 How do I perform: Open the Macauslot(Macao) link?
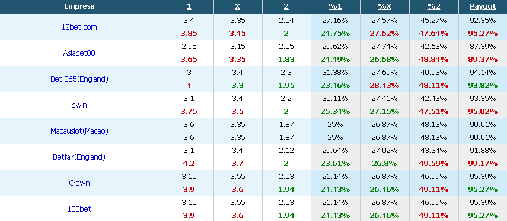(x=79, y=131)
